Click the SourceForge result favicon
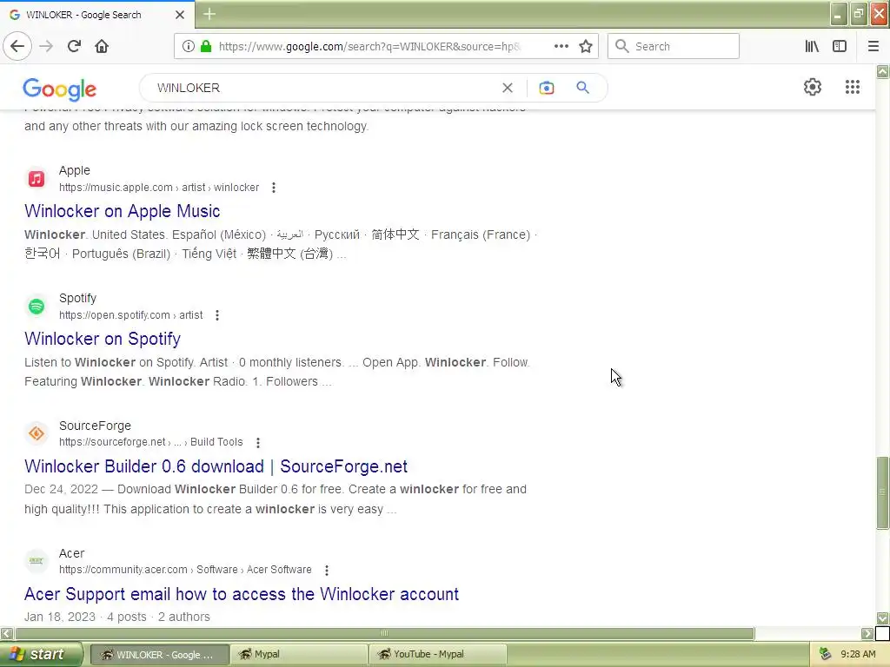Screen dimensions: 890x667 coord(37,434)
